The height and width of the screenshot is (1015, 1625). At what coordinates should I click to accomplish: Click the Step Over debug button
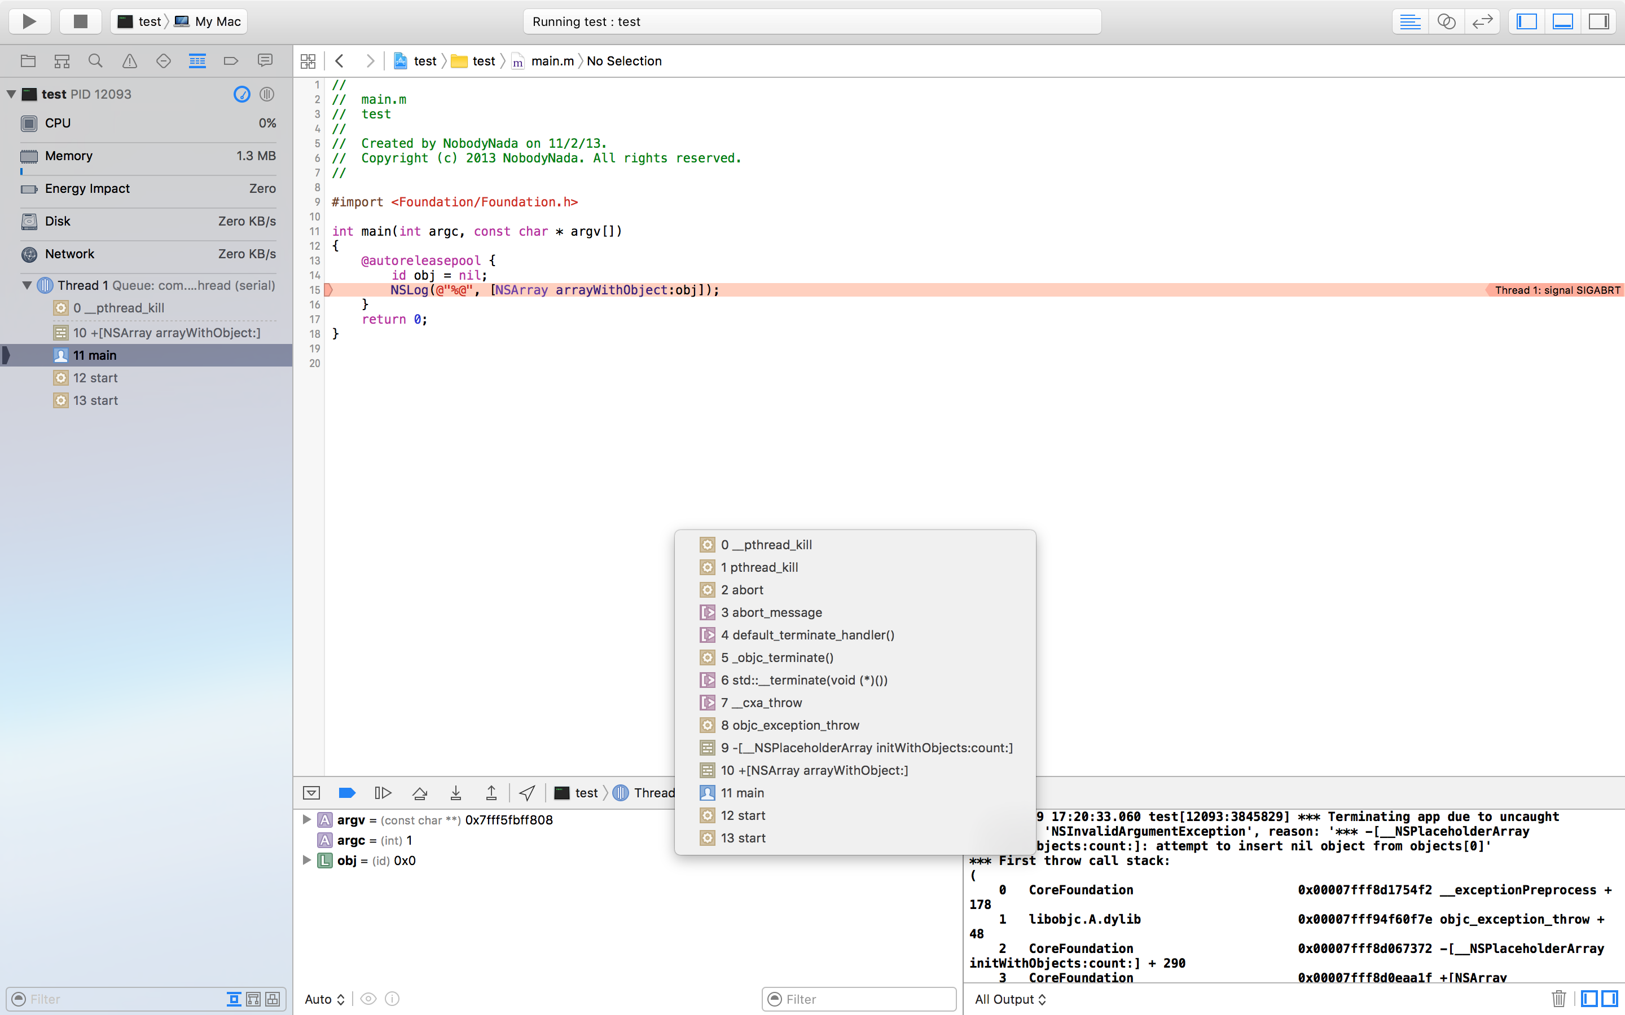[420, 793]
